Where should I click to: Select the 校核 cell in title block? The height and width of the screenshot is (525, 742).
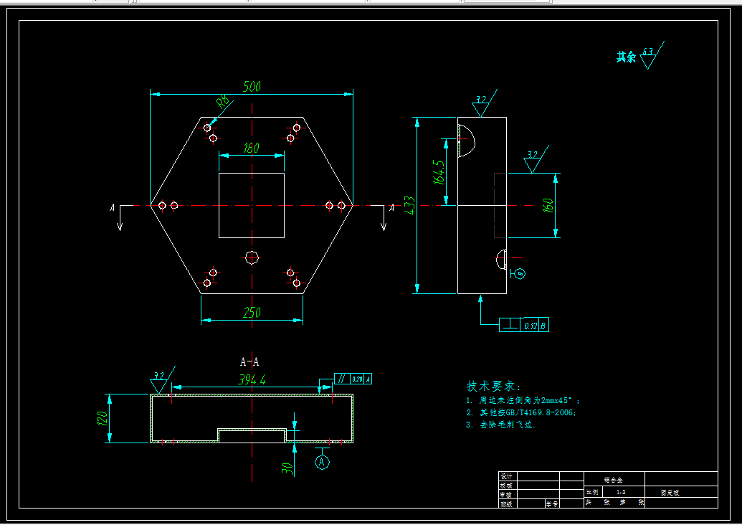[x=506, y=486]
